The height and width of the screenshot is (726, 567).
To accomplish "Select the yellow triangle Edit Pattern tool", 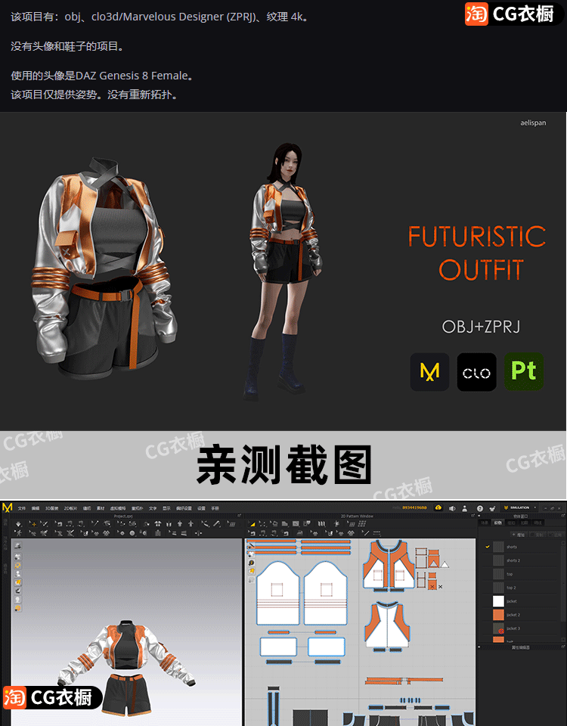I will point(253,523).
